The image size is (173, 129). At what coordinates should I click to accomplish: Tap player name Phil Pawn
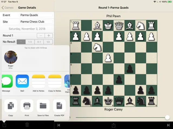[x=114, y=16]
